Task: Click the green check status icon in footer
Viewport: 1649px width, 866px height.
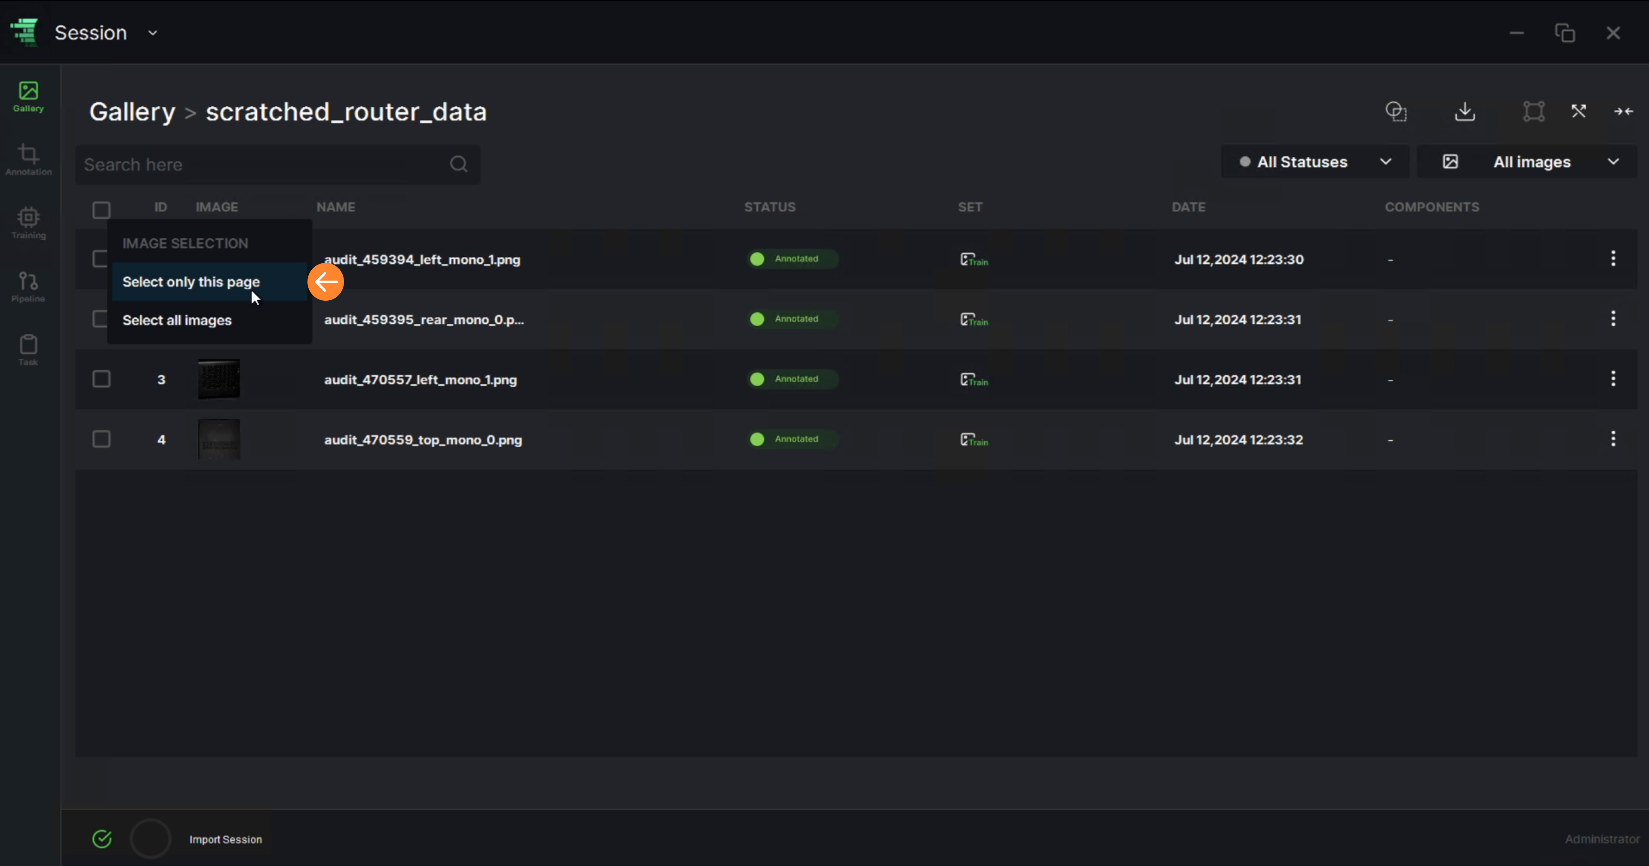Action: [x=102, y=839]
